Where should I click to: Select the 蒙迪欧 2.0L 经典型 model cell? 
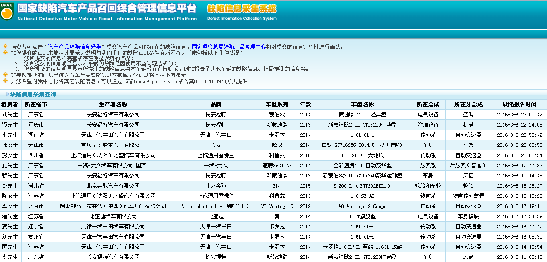(363, 115)
